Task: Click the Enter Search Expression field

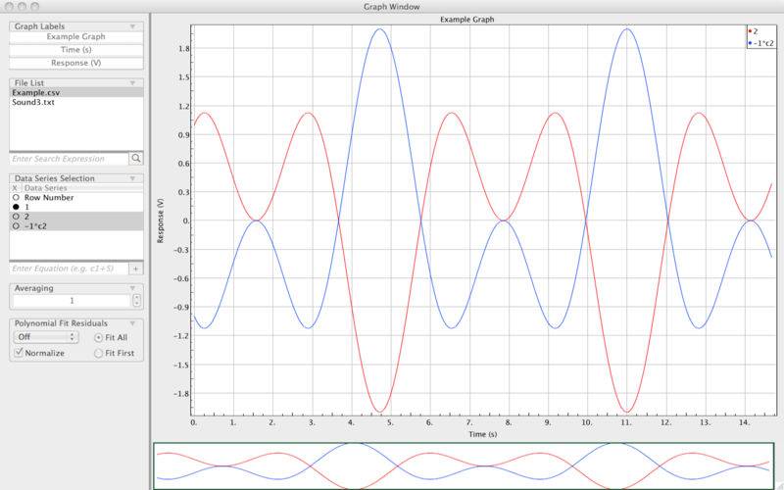Action: (69, 158)
